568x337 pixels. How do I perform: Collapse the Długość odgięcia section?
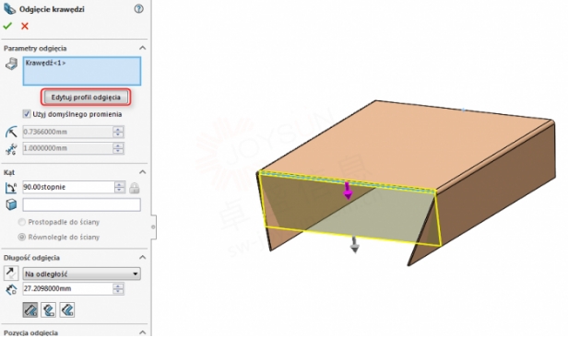tap(142, 258)
